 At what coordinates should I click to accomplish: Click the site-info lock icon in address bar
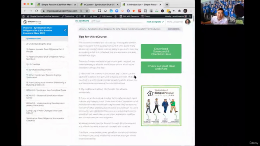tap(43, 11)
